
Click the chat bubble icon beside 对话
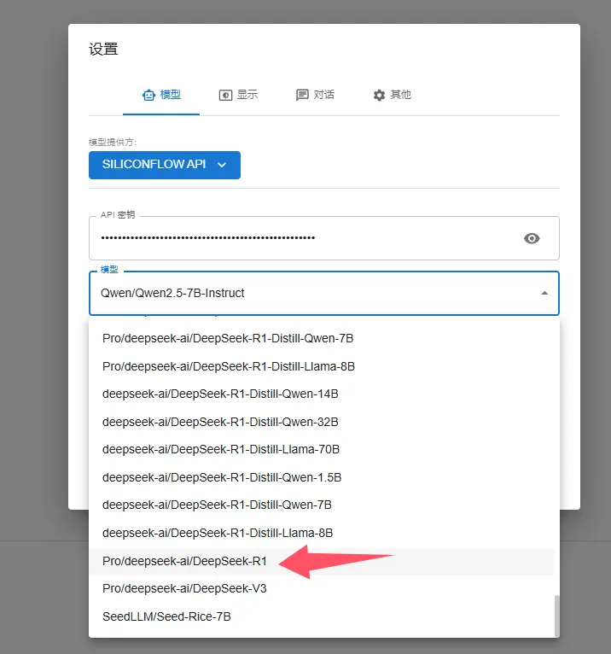click(302, 96)
